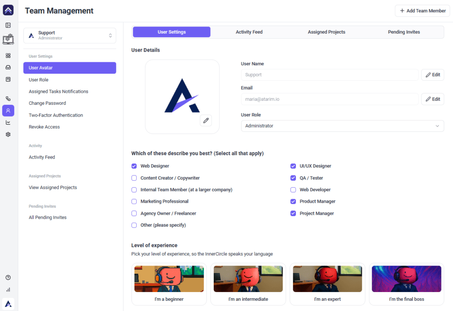The height and width of the screenshot is (311, 453).
Task: Check the Content Creator / Copywriter box
Action: pyautogui.click(x=134, y=178)
